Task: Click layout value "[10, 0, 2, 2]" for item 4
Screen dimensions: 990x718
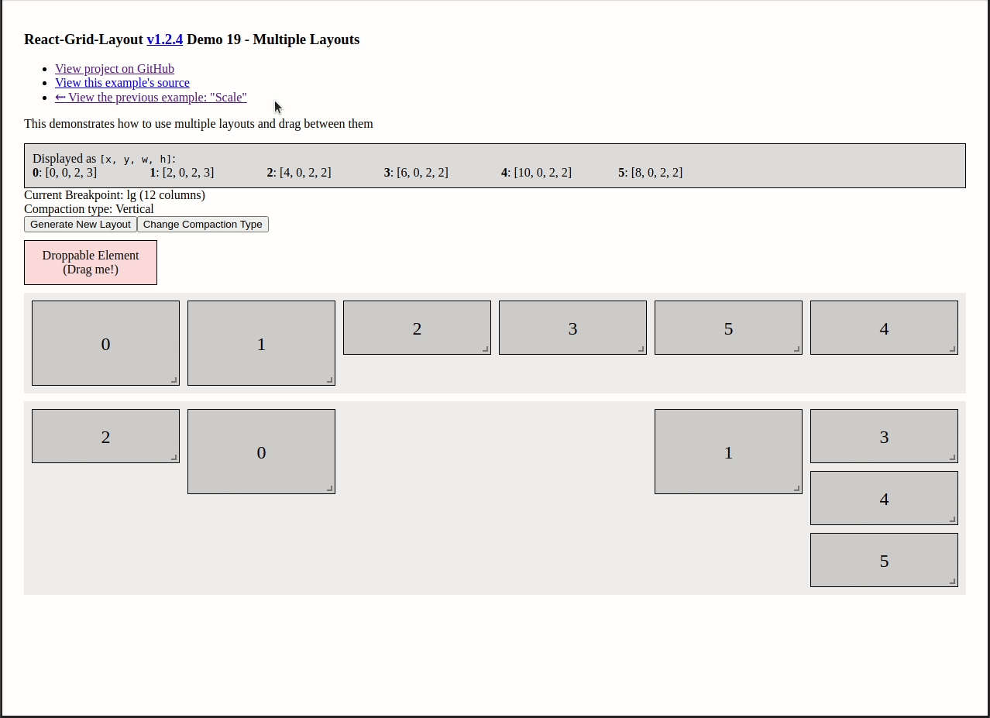Action: coord(543,173)
